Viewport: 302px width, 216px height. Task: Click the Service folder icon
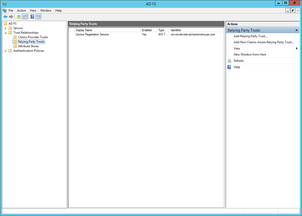point(10,28)
